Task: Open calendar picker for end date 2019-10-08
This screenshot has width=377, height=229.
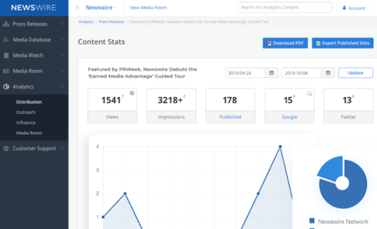Action: point(328,73)
